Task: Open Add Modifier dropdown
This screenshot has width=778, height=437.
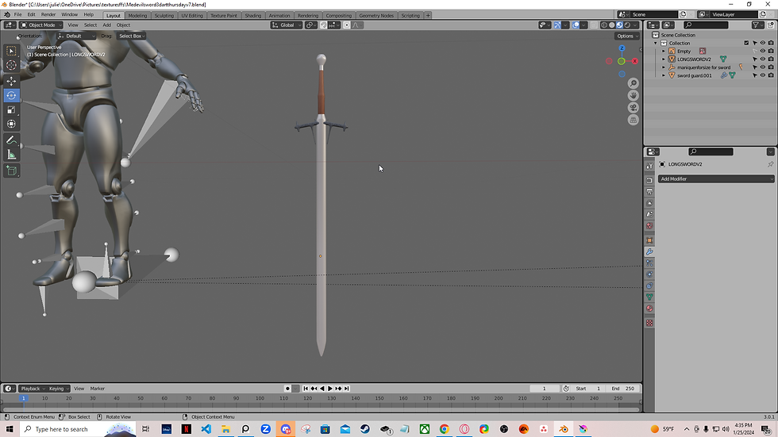Action: pos(716,179)
